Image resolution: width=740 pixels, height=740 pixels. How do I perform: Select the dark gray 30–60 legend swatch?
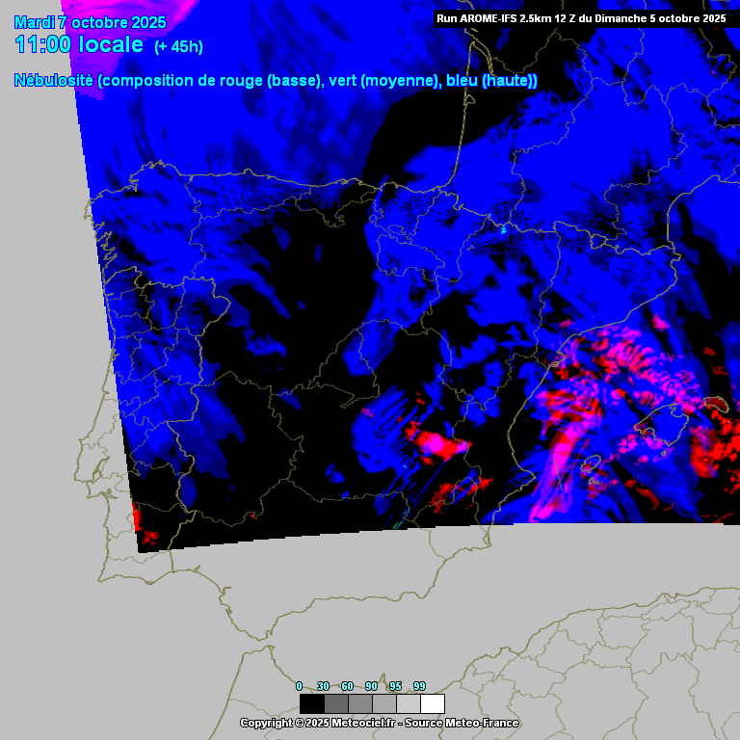[x=335, y=703]
